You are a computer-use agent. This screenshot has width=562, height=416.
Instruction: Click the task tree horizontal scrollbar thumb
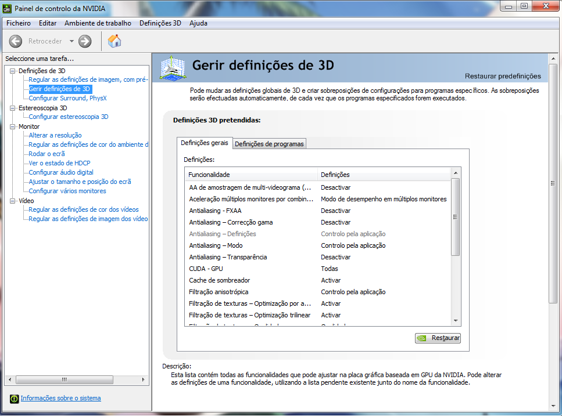coord(65,380)
